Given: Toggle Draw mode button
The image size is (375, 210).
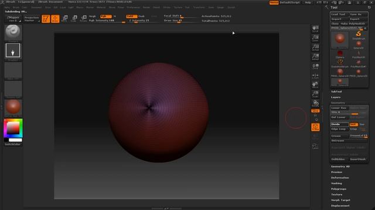Looking at the screenshot, I should 55,19.
